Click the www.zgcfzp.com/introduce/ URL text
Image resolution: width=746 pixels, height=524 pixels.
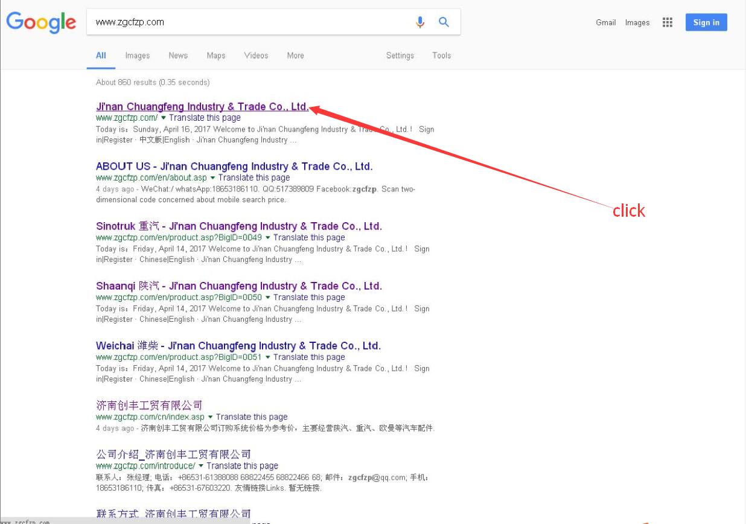[145, 465]
